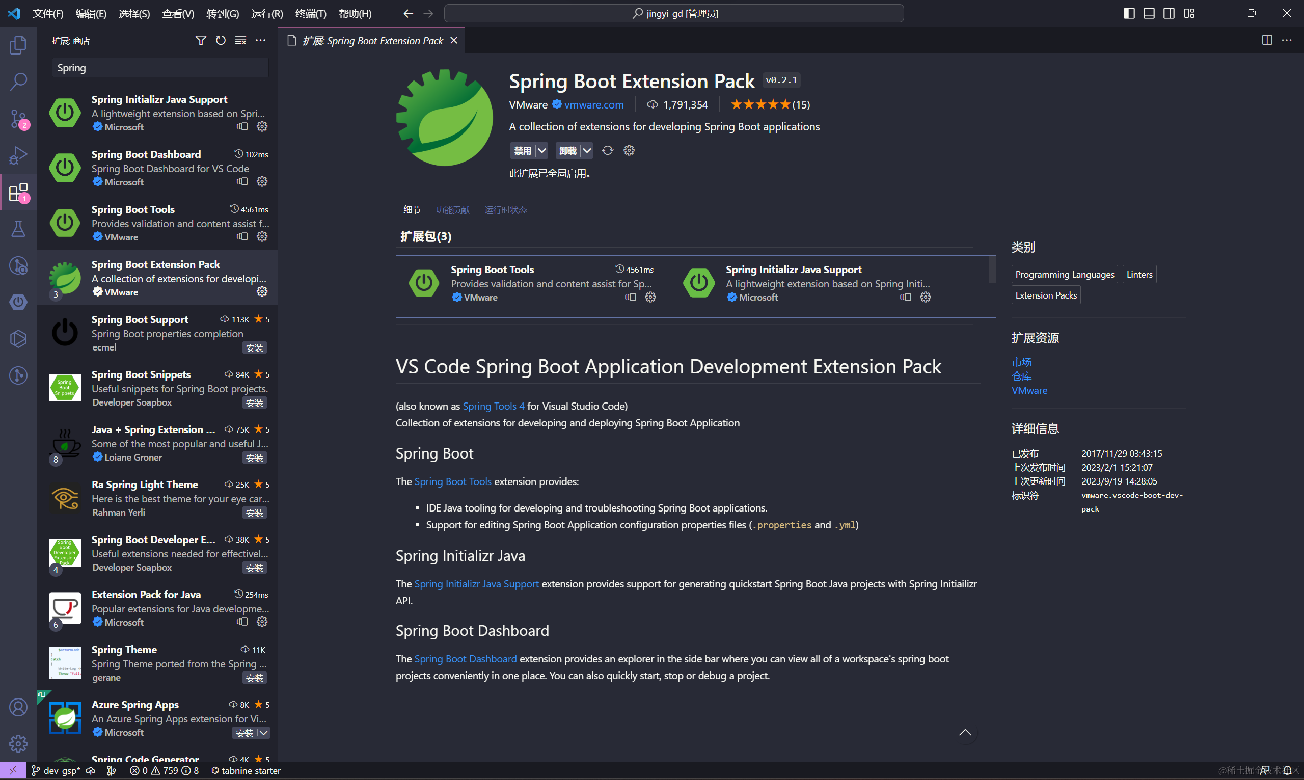Image resolution: width=1304 pixels, height=780 pixels.
Task: Switch to the 功能贡献 tab
Action: (x=452, y=210)
